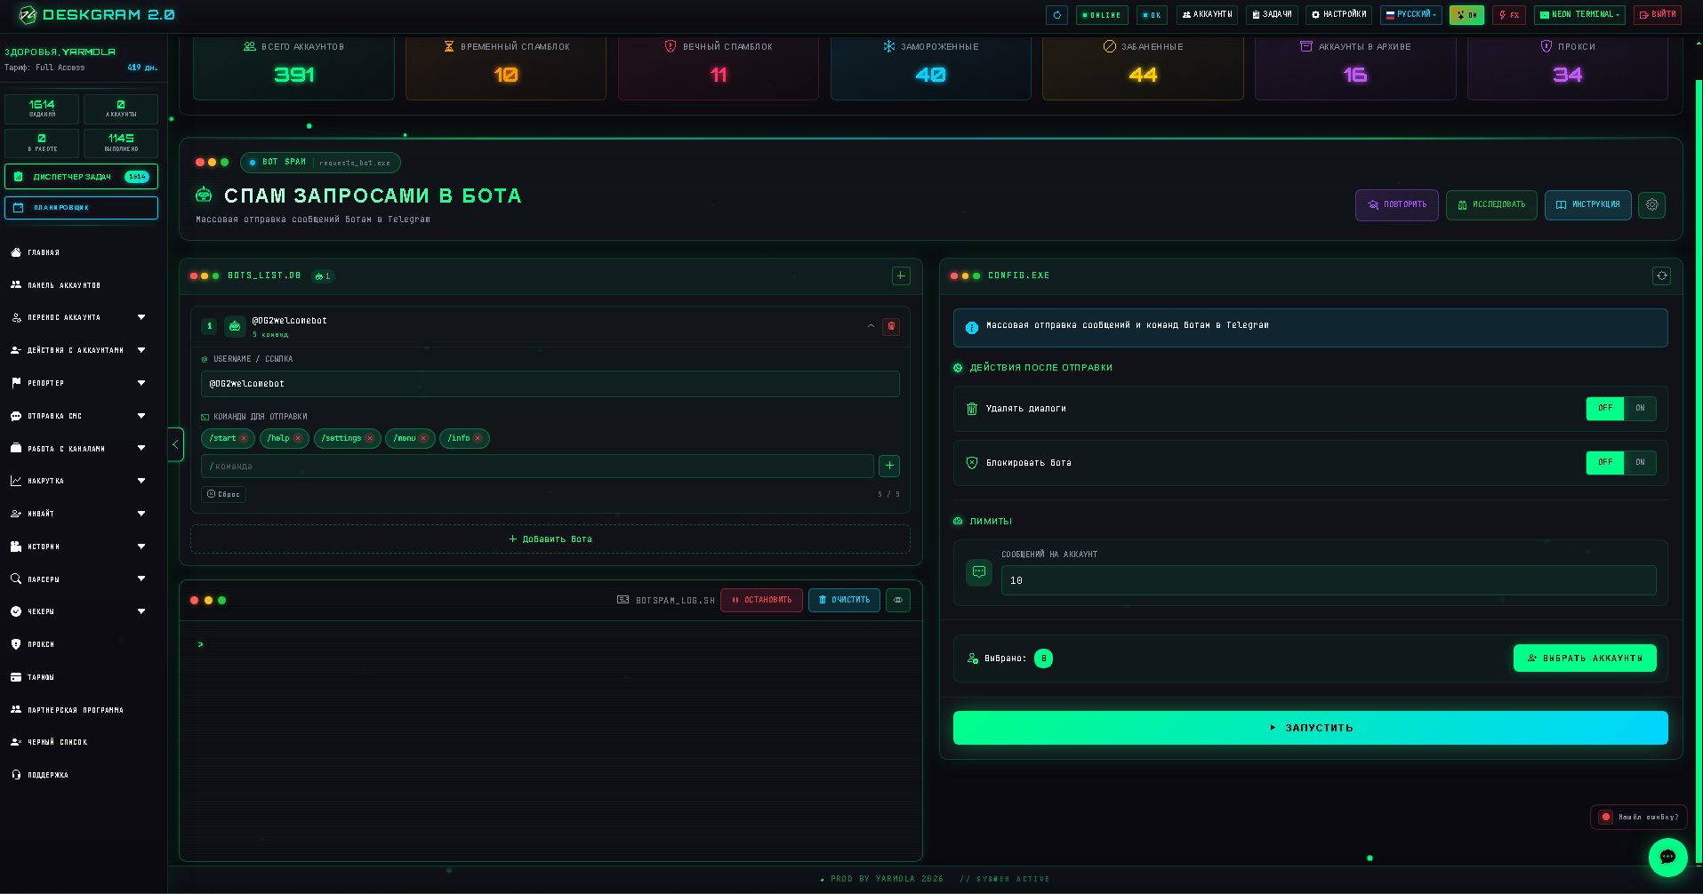Remove the /menu command tag
The height and width of the screenshot is (894, 1703).
pos(423,438)
